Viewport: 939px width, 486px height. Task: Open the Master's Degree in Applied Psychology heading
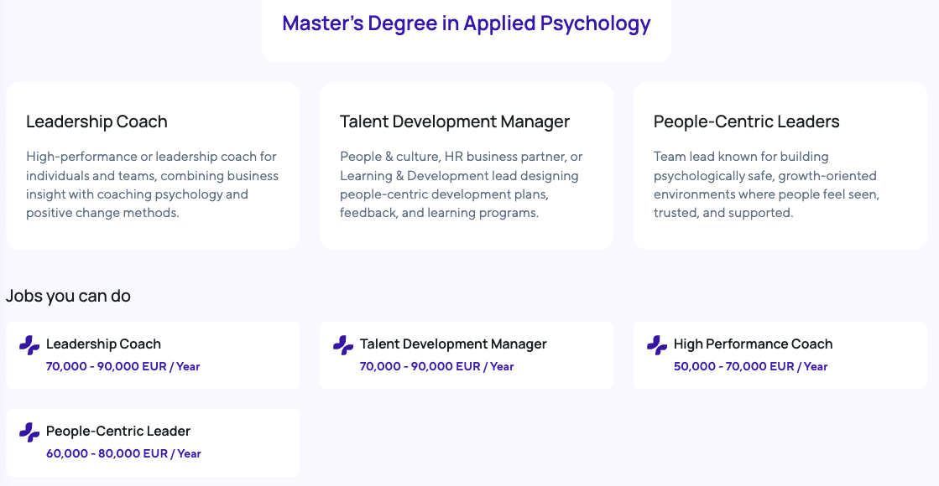click(466, 23)
